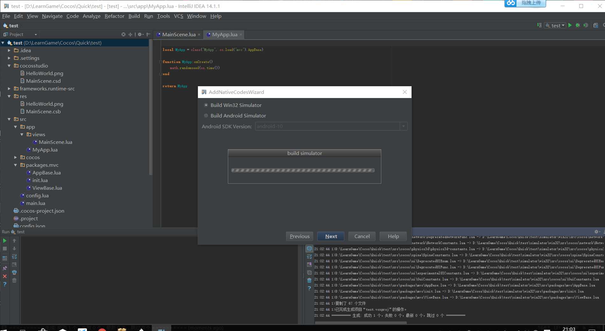Expand the .idea folder

tap(9, 50)
